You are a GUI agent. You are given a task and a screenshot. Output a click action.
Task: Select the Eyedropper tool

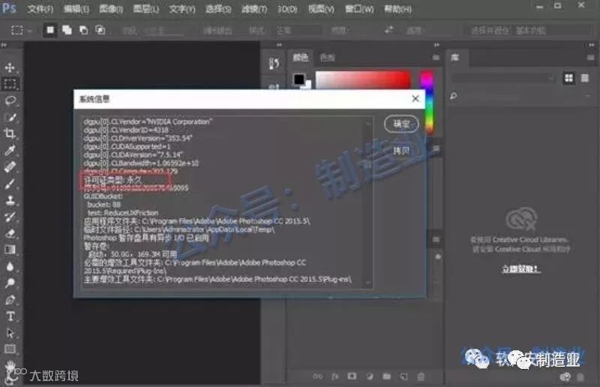10,150
